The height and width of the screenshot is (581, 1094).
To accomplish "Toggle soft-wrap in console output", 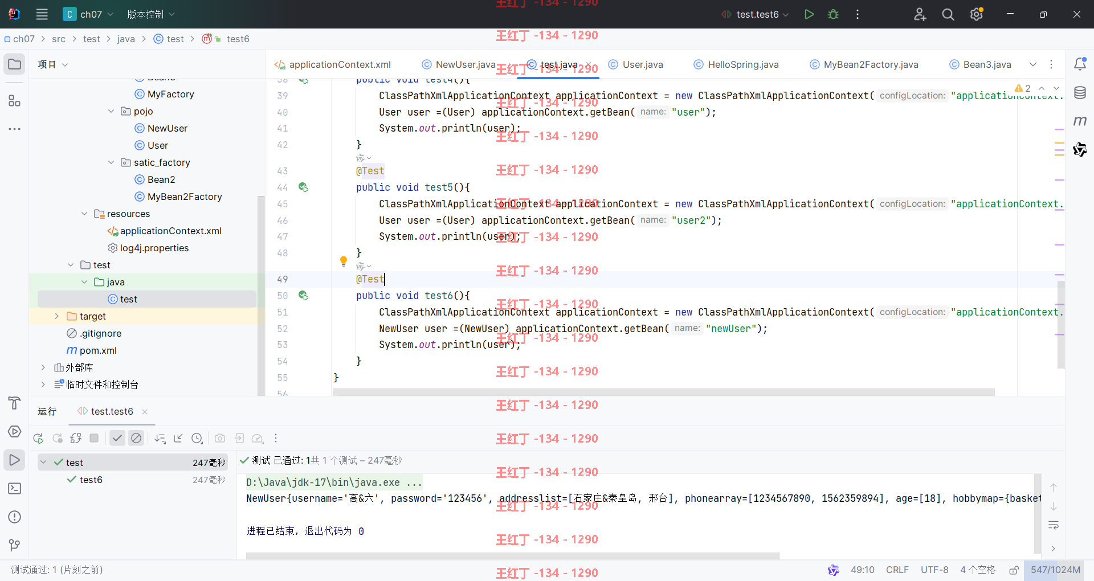I will tap(1054, 525).
